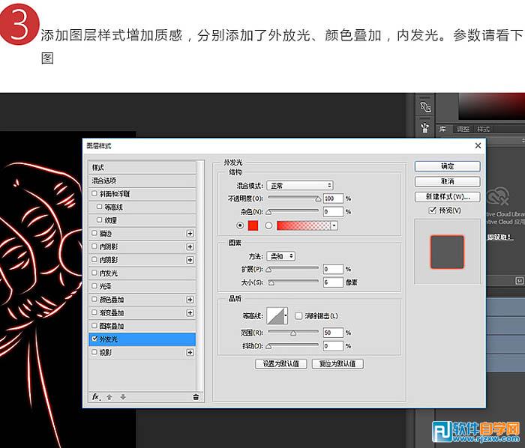Click the fx add-style icon
Image resolution: width=525 pixels, height=448 pixels.
[96, 397]
